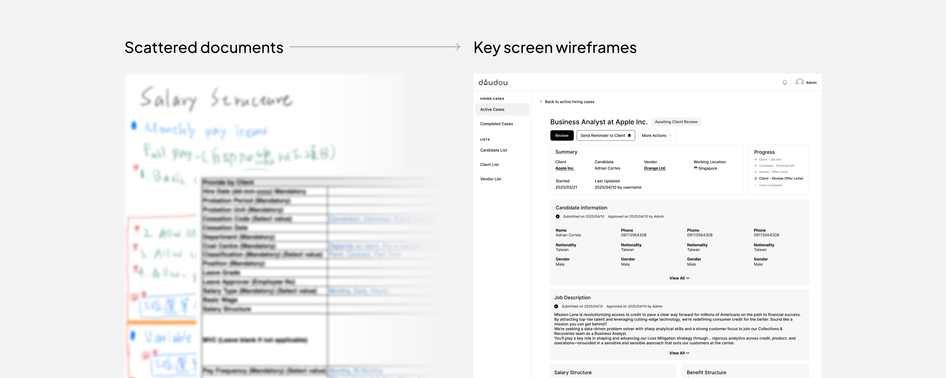Image resolution: width=946 pixels, height=378 pixels.
Task: Click the Vendor - Offer Letter progress step
Action: click(774, 172)
